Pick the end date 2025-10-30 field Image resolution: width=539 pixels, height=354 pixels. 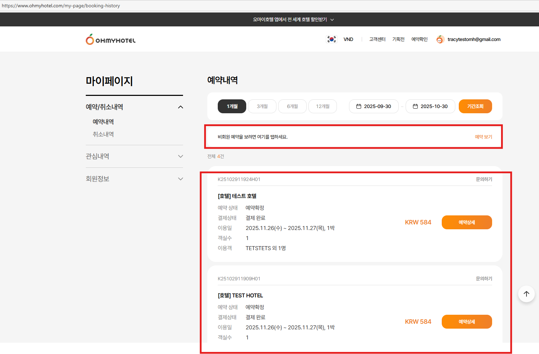(430, 106)
